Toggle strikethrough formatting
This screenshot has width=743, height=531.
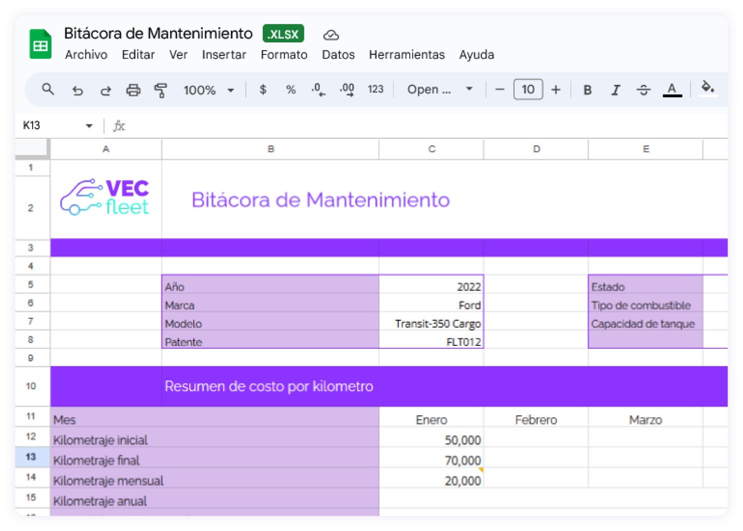[644, 90]
